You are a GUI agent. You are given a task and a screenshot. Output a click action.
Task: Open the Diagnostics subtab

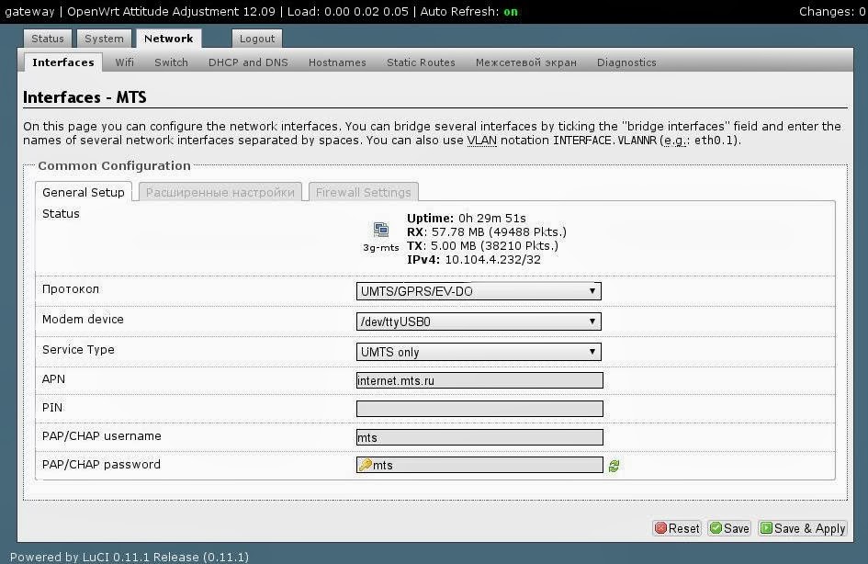click(x=626, y=62)
